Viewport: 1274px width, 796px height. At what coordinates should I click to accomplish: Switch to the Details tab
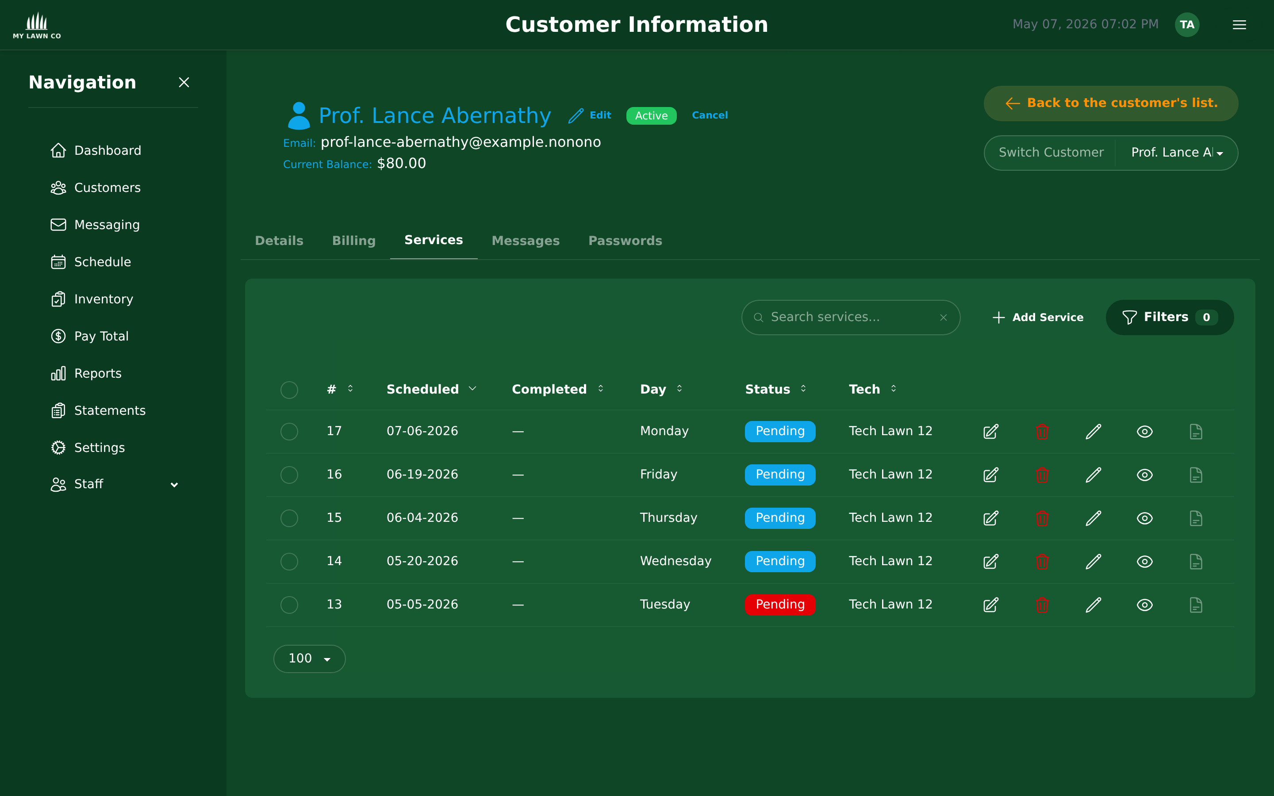click(x=279, y=241)
